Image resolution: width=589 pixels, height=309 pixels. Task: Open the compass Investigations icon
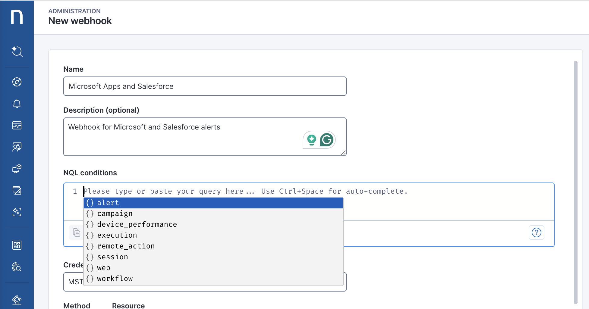click(x=17, y=82)
